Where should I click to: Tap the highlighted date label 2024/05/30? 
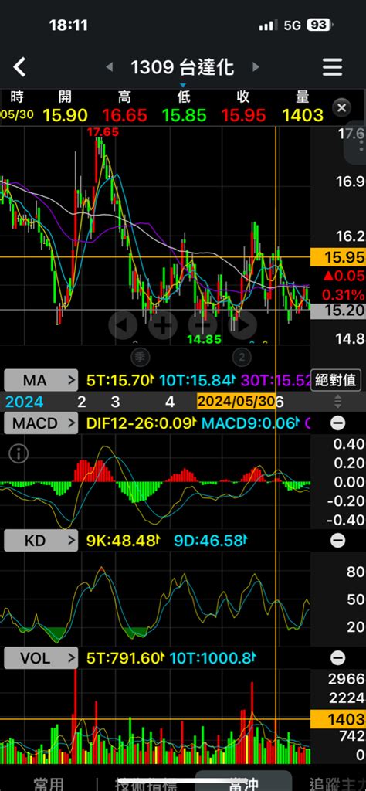236,402
